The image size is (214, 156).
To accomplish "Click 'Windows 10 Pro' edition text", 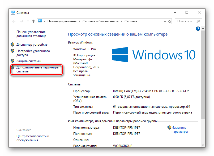I will click(x=84, y=49).
